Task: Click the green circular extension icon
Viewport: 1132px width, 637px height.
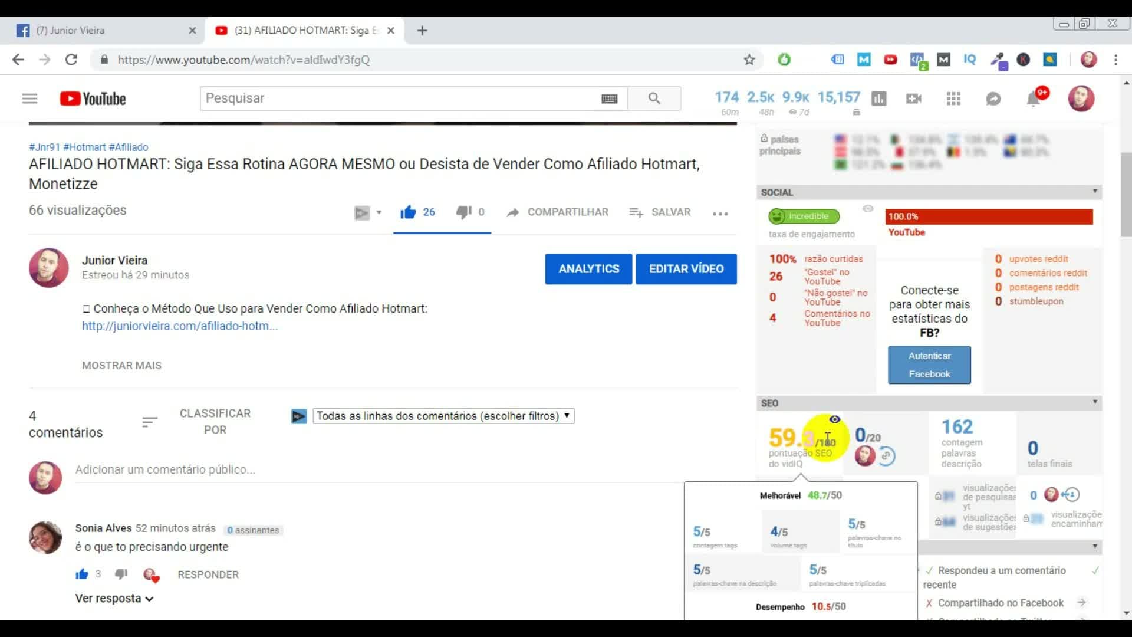Action: (784, 60)
